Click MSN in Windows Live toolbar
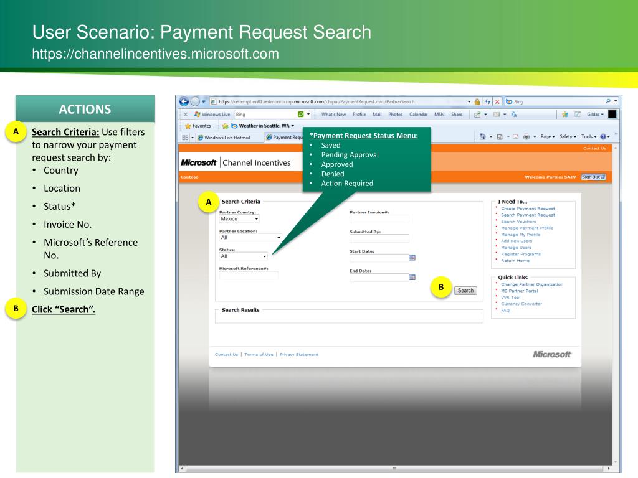Screen dimensions: 638x478 point(439,115)
